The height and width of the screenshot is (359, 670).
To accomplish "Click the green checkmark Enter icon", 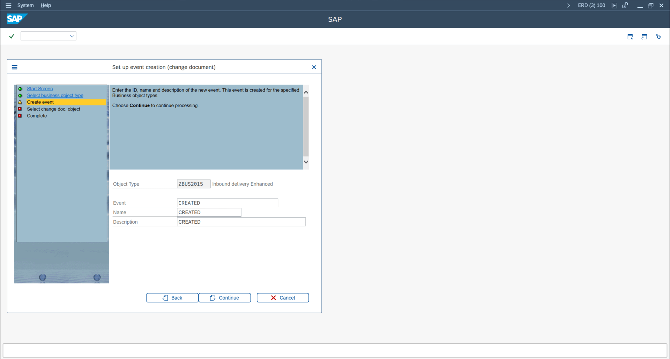I will 12,36.
